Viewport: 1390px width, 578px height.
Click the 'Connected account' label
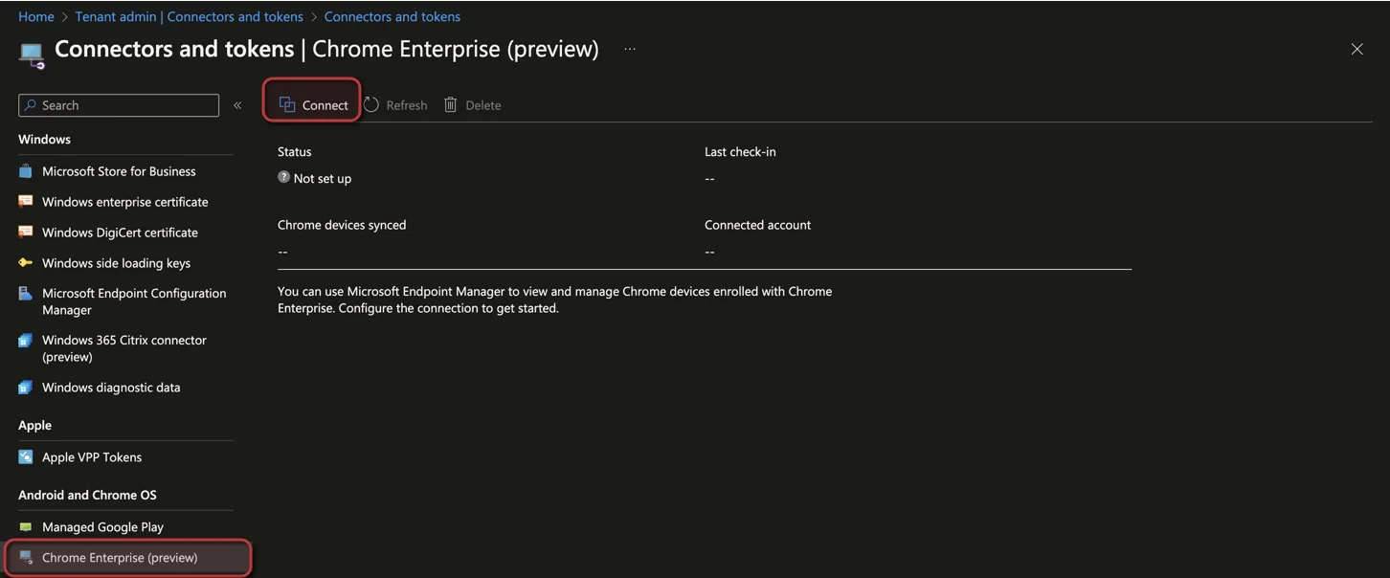(x=757, y=225)
